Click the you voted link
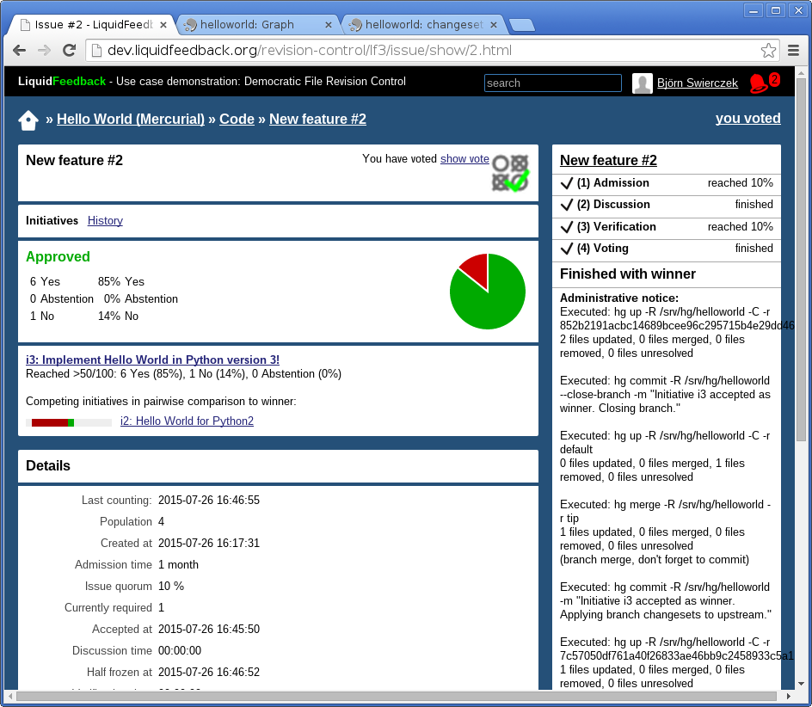Screen dimensions: 812x707 point(748,119)
